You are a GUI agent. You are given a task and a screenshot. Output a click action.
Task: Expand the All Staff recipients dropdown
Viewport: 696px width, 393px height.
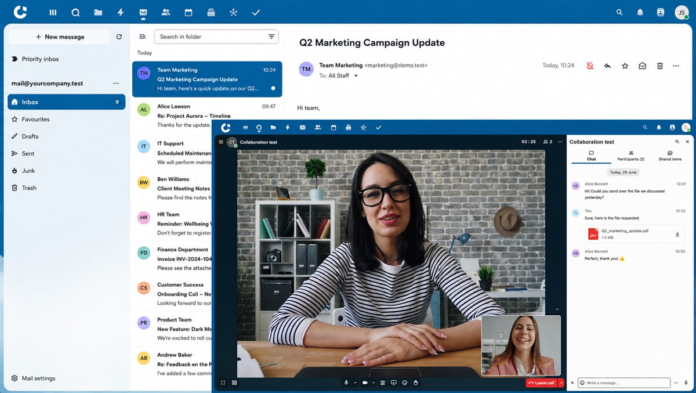(356, 76)
